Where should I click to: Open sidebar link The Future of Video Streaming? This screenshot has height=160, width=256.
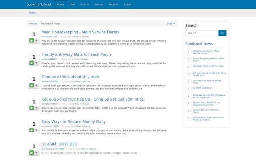pyautogui.click(x=208, y=118)
